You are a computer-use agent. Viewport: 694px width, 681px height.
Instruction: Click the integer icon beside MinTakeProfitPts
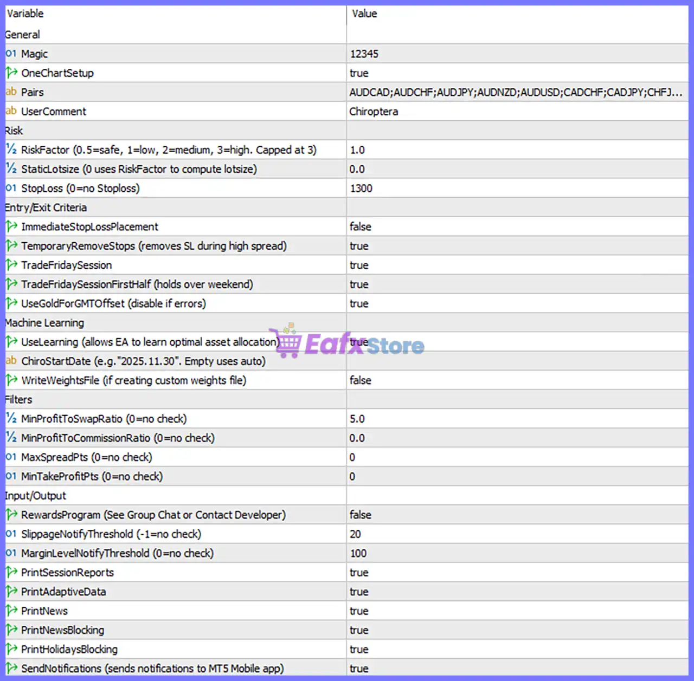click(x=11, y=476)
